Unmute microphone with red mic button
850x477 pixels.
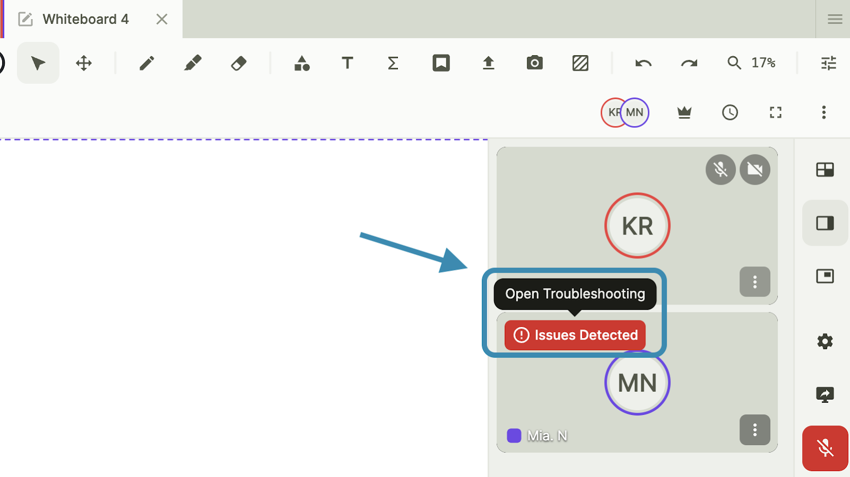(x=825, y=448)
